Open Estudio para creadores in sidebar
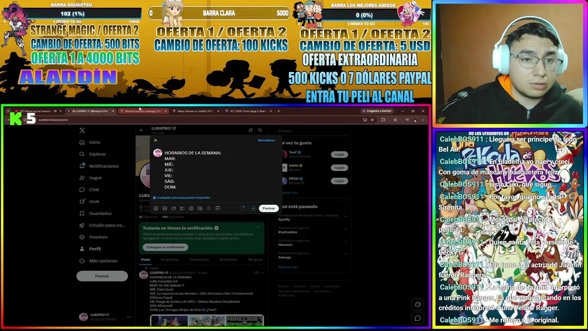 coord(102,225)
